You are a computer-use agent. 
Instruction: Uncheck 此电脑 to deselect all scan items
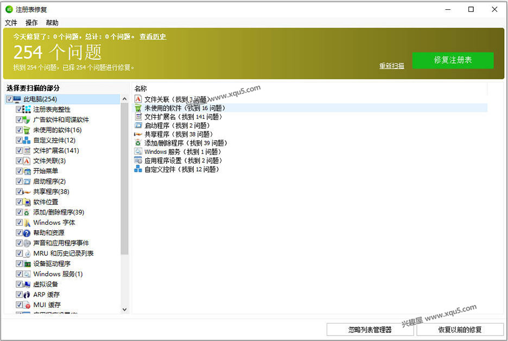tap(9, 99)
